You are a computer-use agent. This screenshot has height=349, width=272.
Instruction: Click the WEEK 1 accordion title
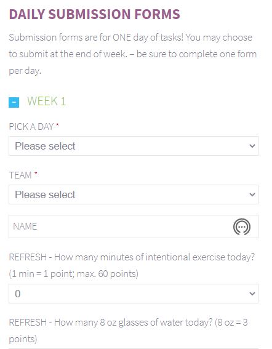click(x=47, y=102)
